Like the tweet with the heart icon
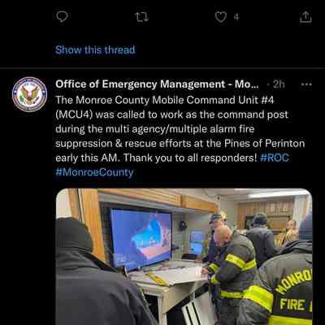Image resolution: width=325 pixels, height=325 pixels. 221,17
